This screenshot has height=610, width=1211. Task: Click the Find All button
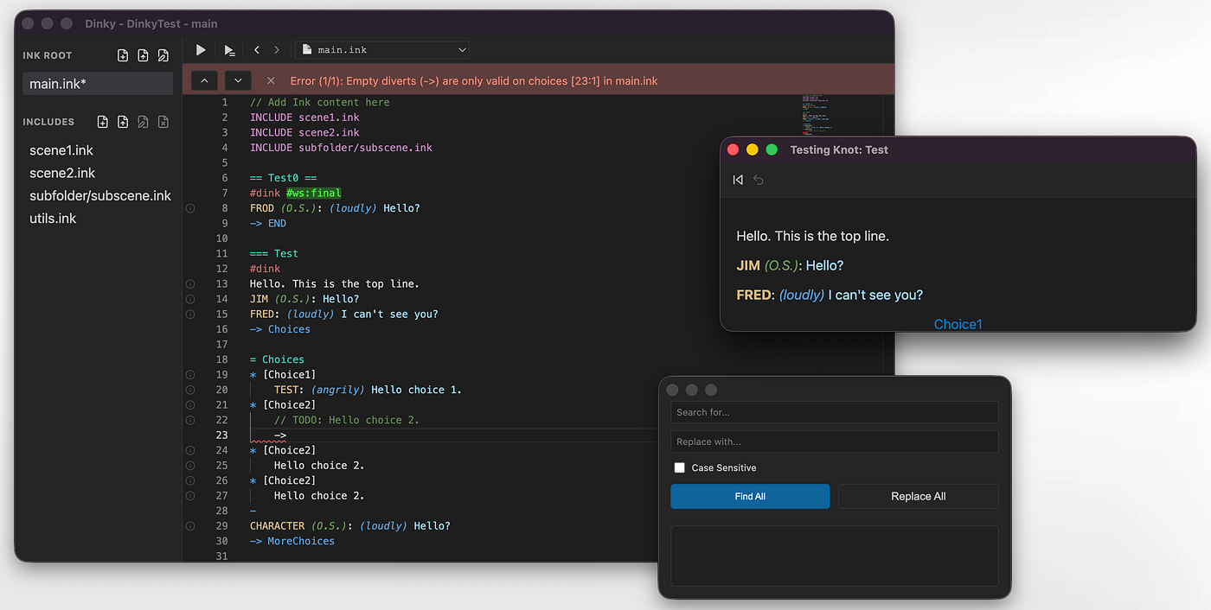[750, 496]
